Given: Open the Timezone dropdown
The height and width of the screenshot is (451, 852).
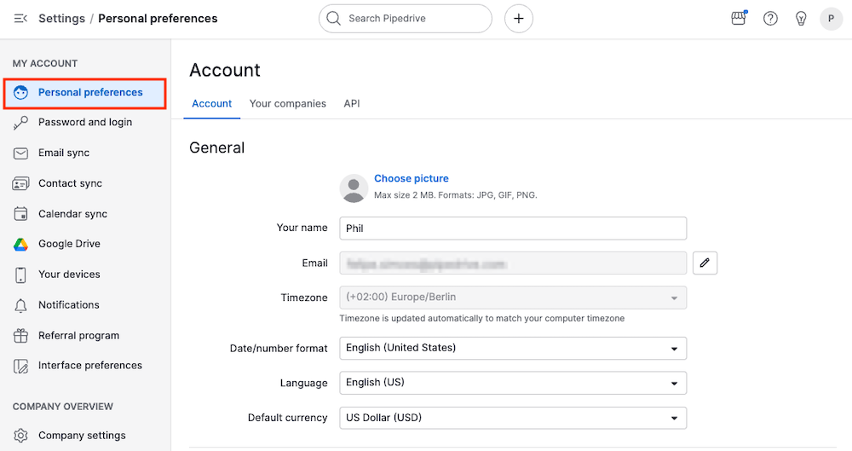Looking at the screenshot, I should click(x=513, y=298).
